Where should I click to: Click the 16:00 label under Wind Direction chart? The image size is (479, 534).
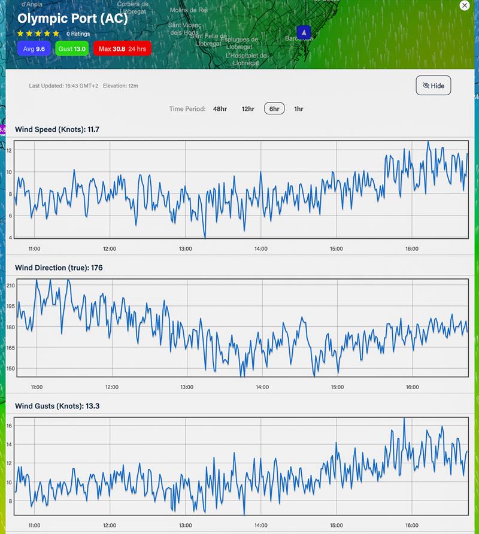[x=412, y=387]
